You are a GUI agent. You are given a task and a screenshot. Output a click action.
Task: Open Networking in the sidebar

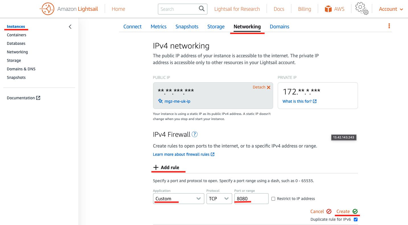17,52
